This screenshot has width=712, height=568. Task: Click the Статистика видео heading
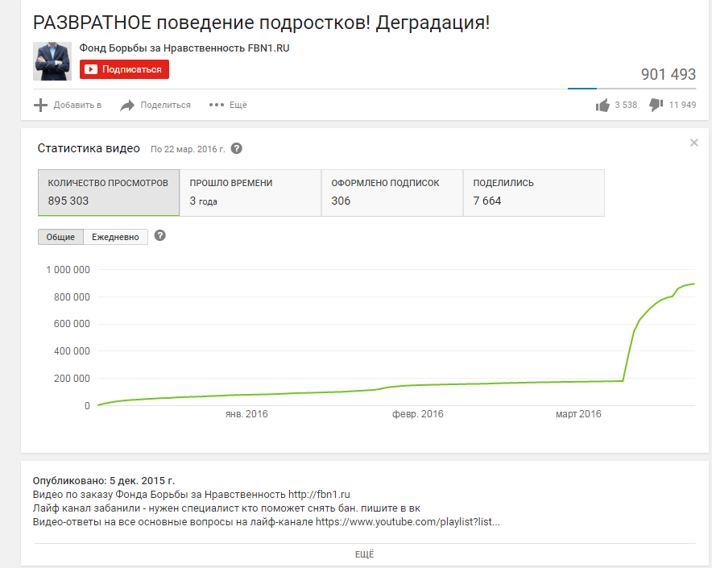pyautogui.click(x=89, y=148)
